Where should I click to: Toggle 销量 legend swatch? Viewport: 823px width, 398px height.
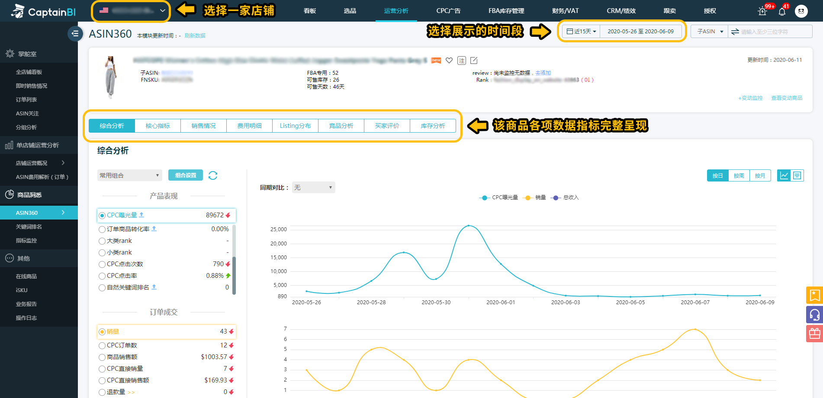point(527,197)
